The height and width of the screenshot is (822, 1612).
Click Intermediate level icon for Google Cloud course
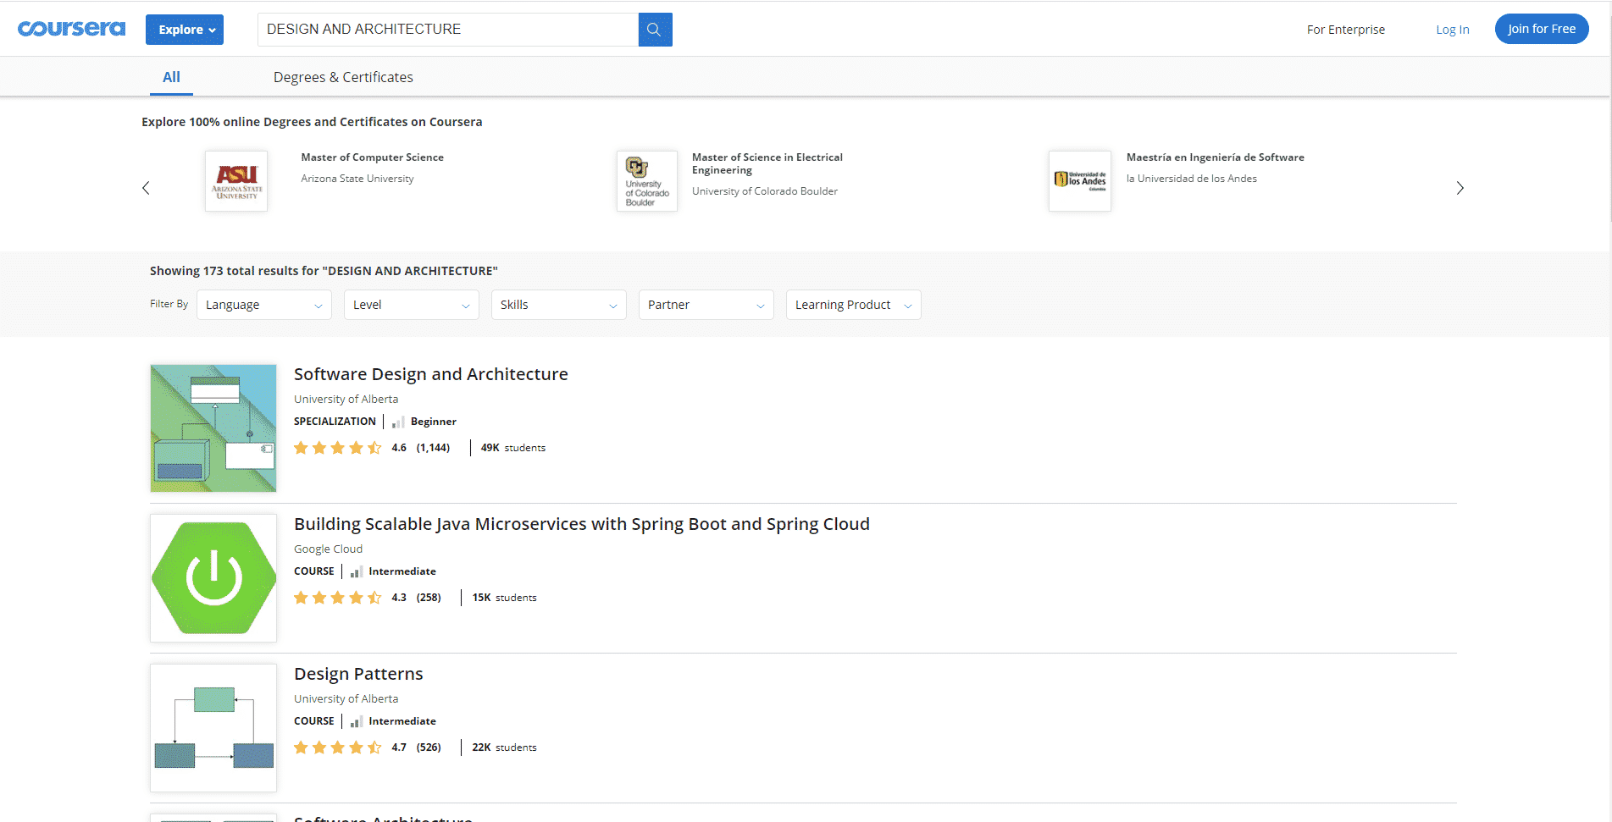pyautogui.click(x=357, y=571)
